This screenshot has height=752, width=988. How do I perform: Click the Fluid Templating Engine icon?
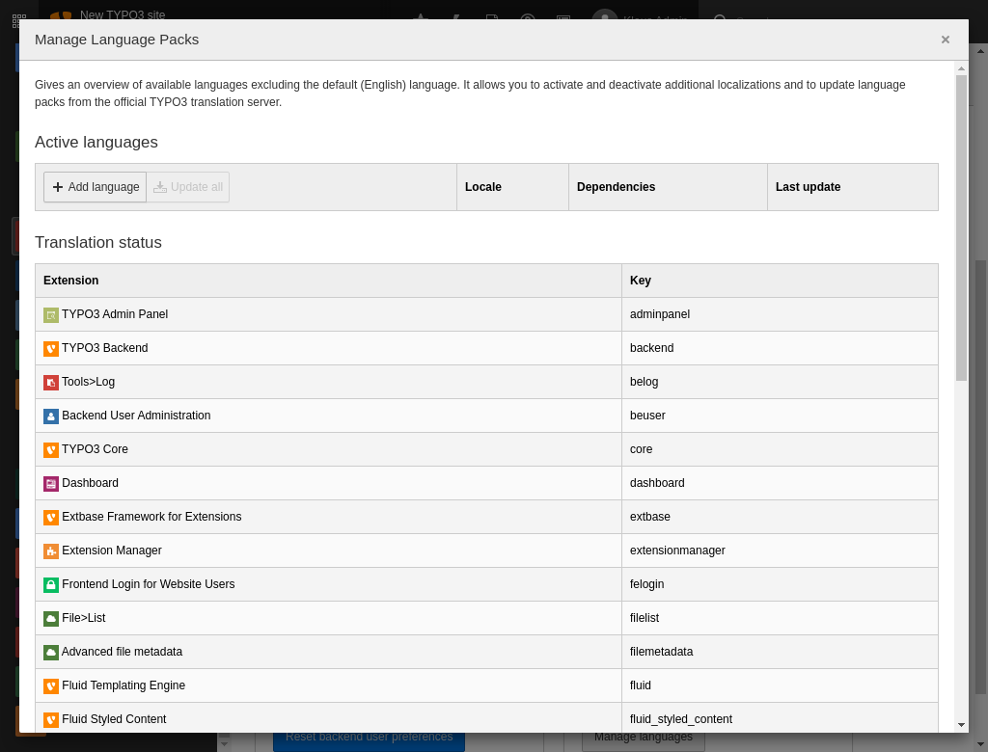click(x=51, y=686)
